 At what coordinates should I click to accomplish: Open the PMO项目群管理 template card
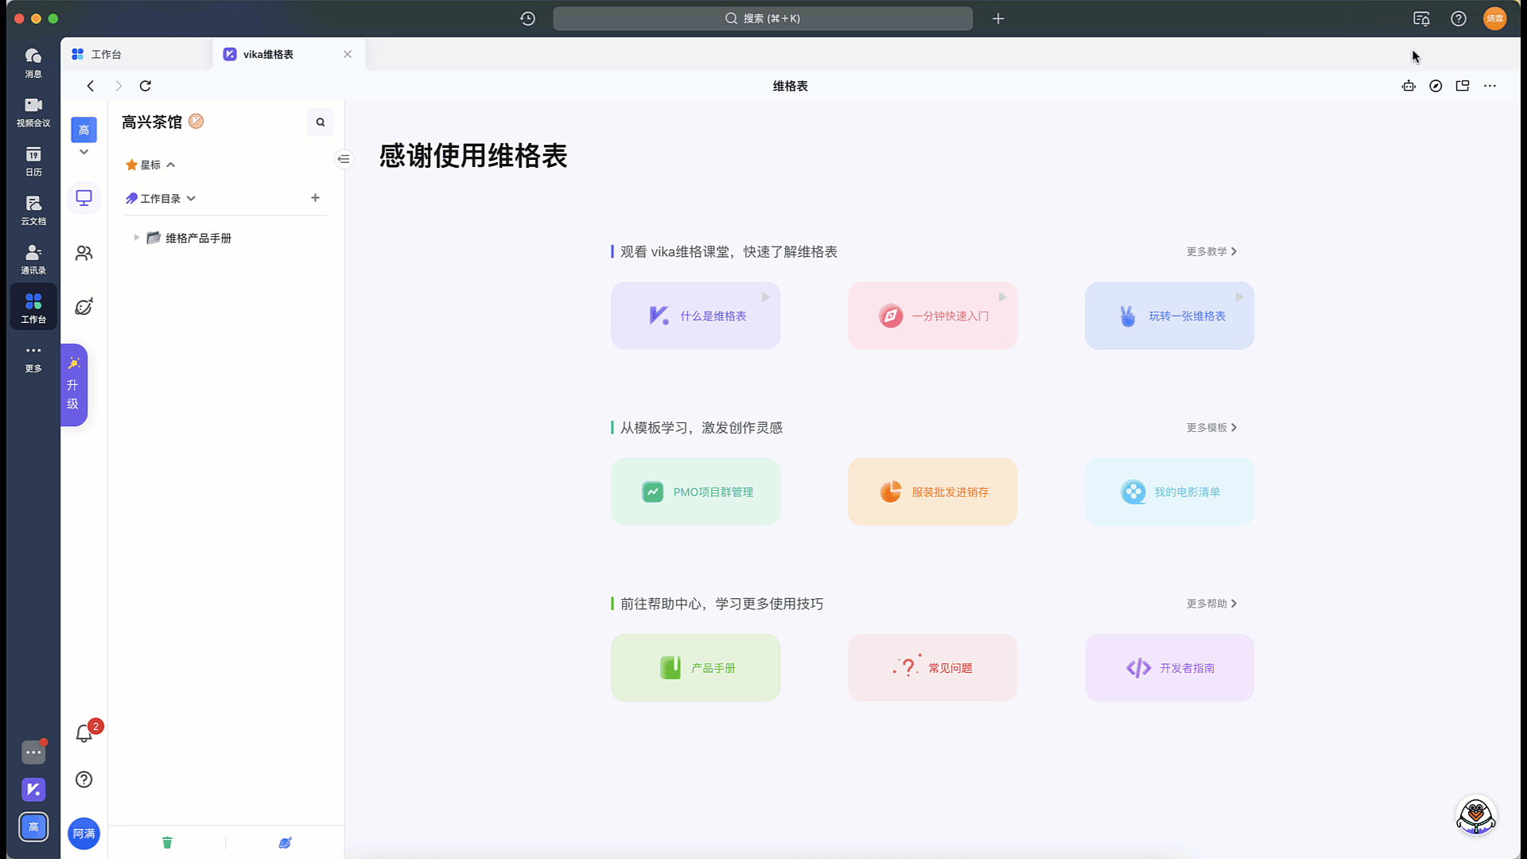(695, 492)
